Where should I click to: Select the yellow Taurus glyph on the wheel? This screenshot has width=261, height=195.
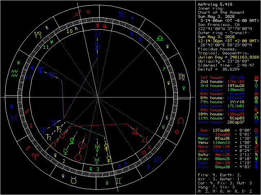[x=73, y=180]
